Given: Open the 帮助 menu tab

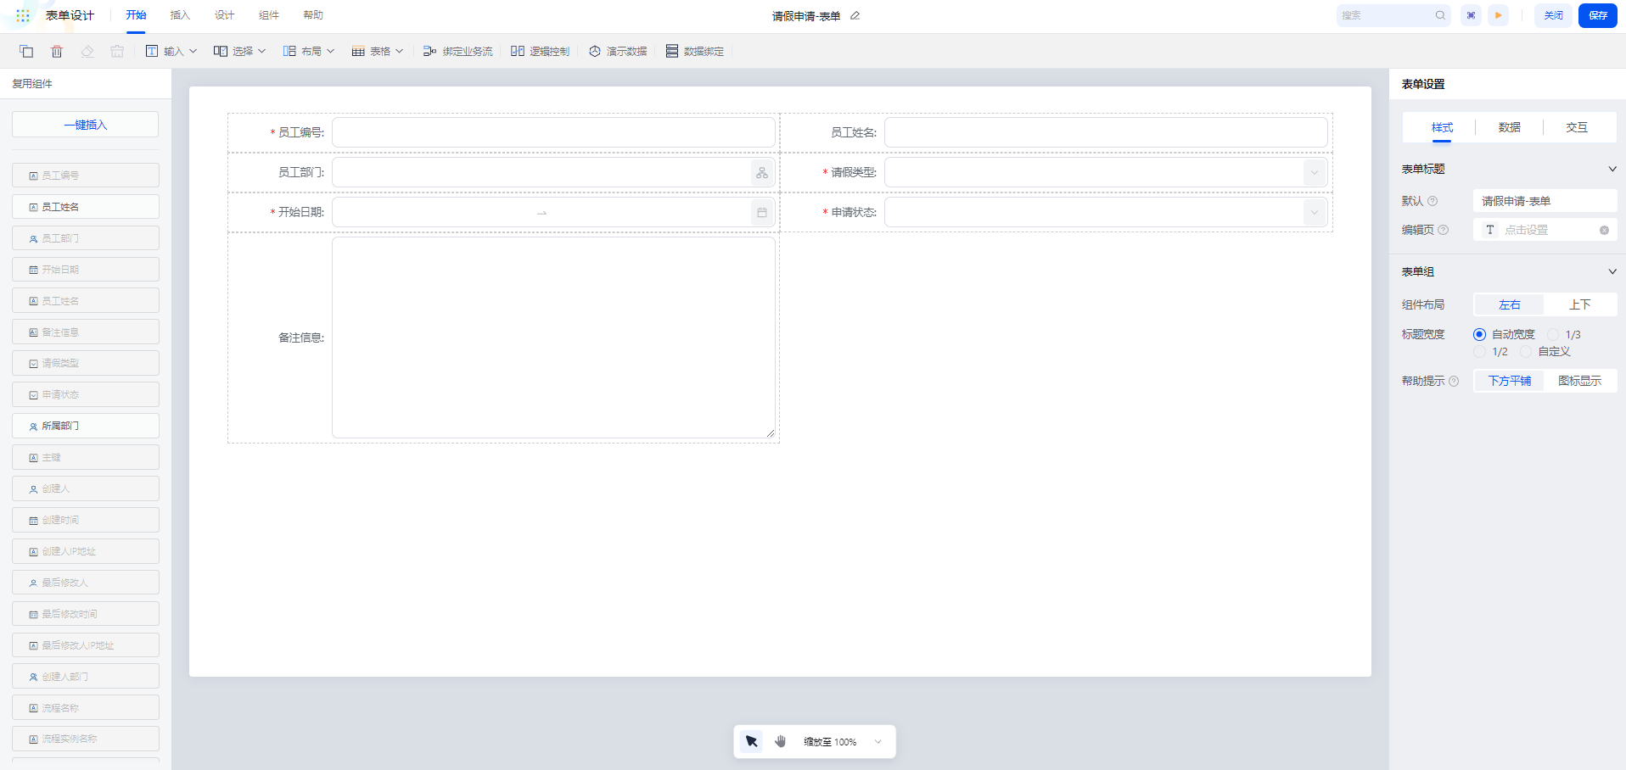Looking at the screenshot, I should [x=313, y=15].
